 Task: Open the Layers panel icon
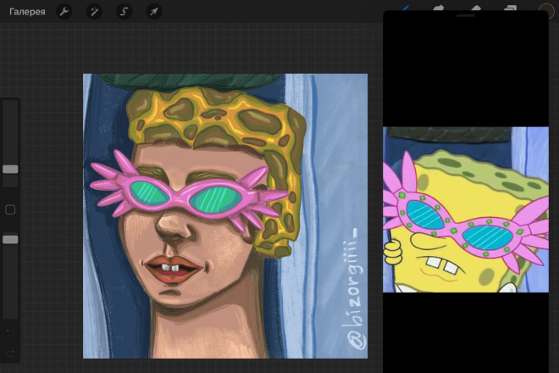click(x=510, y=8)
